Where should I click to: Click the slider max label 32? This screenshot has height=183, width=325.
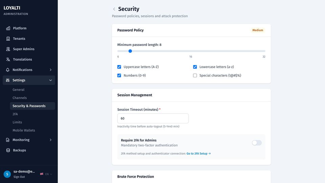click(x=264, y=57)
